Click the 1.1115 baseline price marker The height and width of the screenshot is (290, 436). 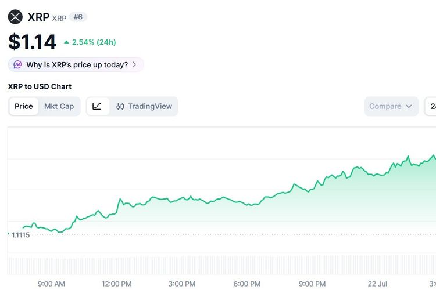[20, 235]
